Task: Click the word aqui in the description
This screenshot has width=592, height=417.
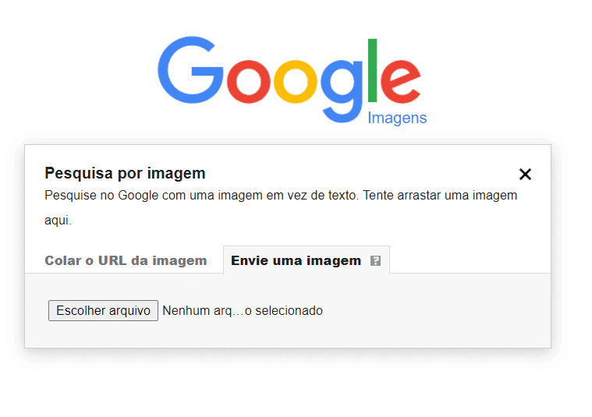Action: coord(57,221)
